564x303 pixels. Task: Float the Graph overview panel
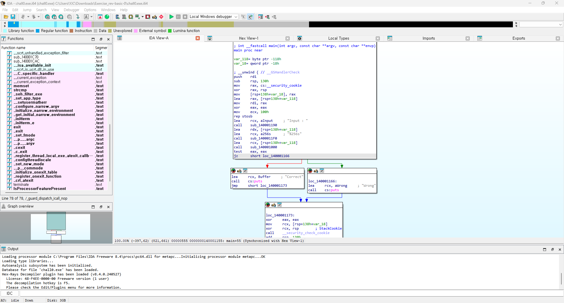pos(101,207)
